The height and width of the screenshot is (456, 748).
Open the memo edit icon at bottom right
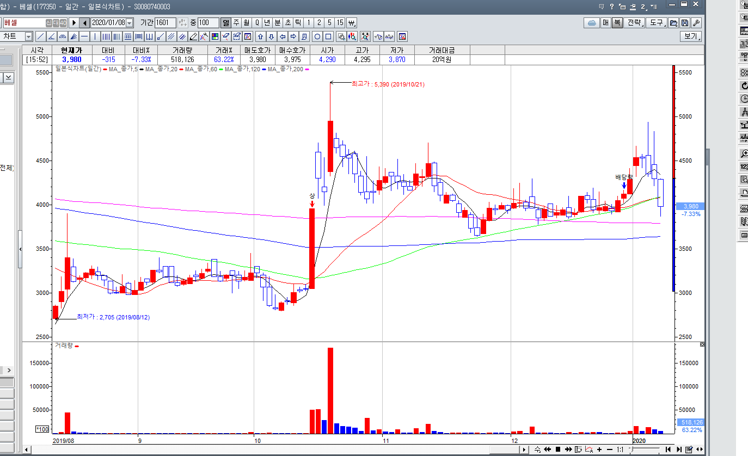click(x=689, y=449)
